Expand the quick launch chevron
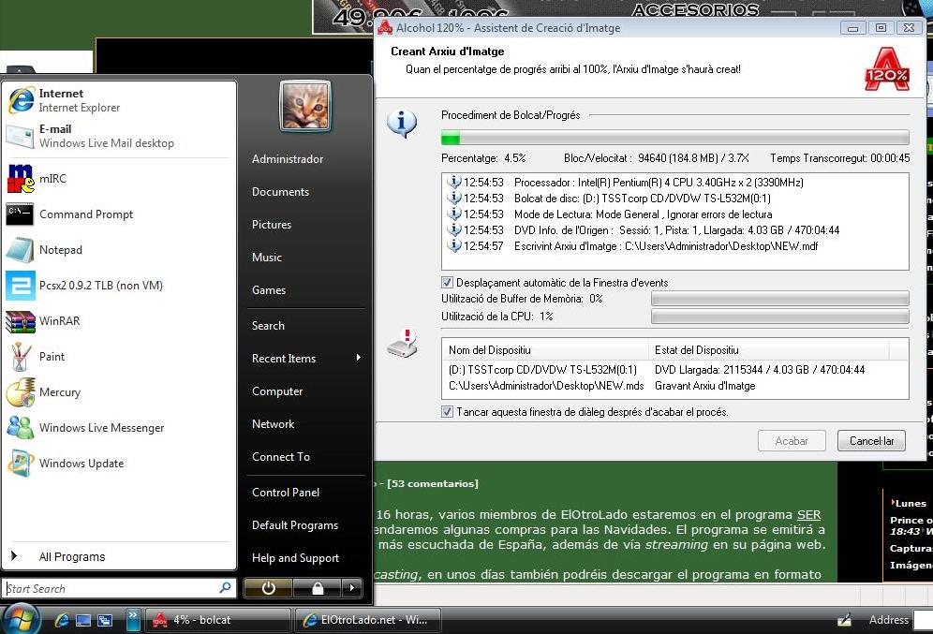The width and height of the screenshot is (933, 634). pyautogui.click(x=133, y=620)
